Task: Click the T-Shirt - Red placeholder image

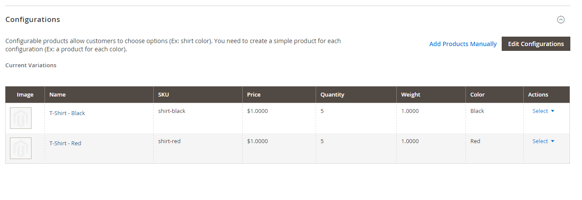Action: click(21, 148)
